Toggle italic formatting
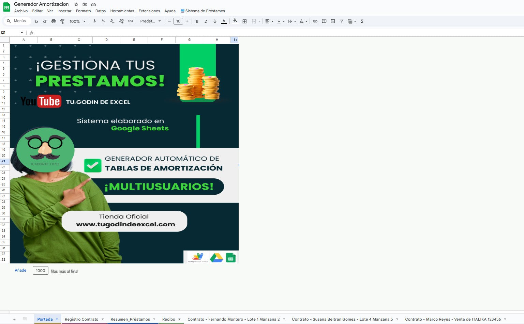Screen dimensions: 524x324 coord(206,21)
